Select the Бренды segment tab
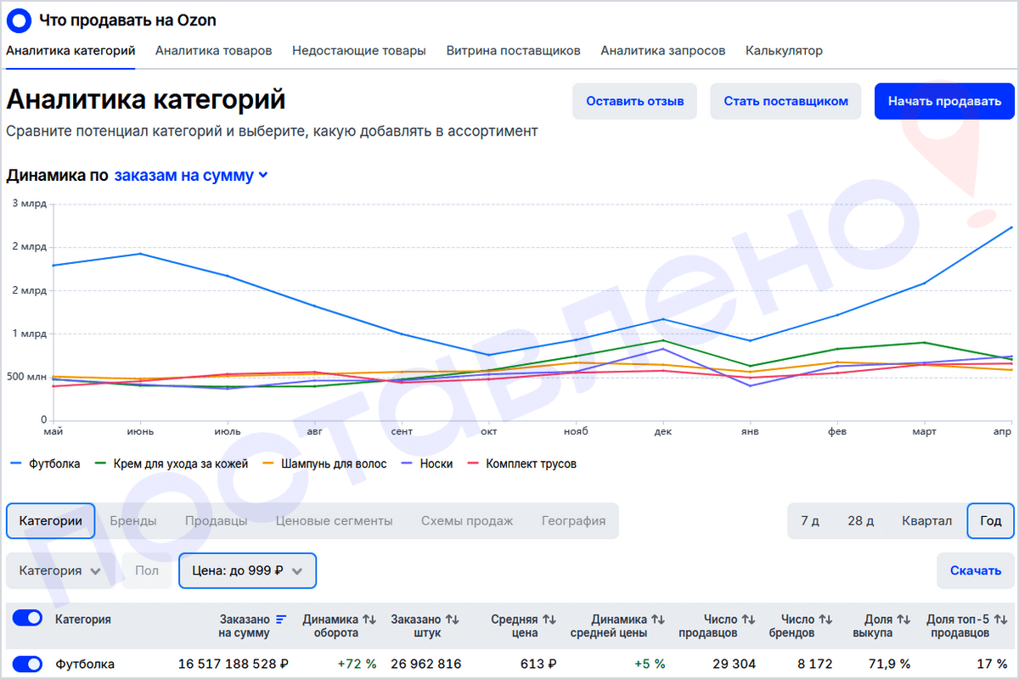1019x679 pixels. [133, 520]
